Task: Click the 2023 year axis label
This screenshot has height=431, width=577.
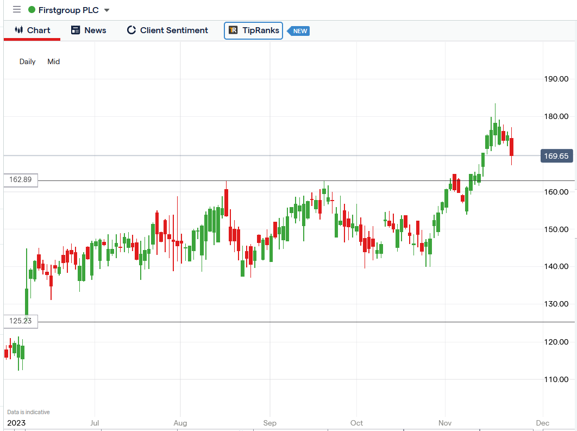Action: [16, 423]
